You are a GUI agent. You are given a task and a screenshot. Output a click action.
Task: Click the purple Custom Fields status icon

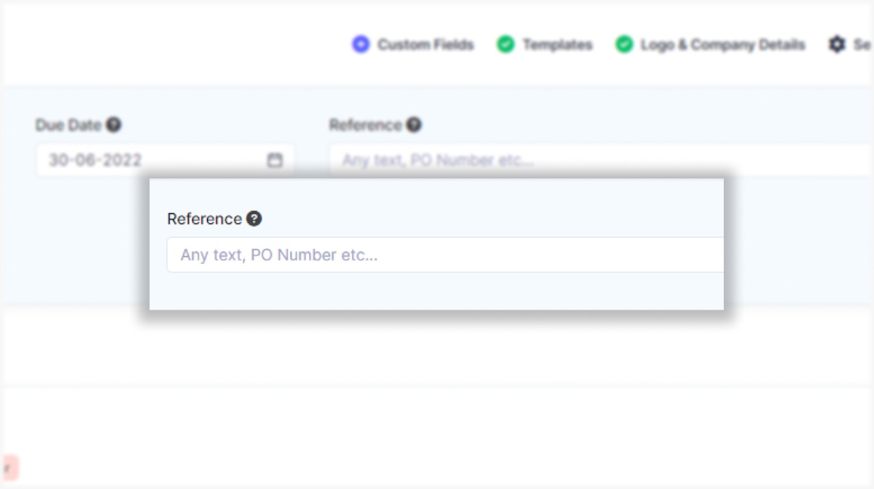(x=361, y=44)
